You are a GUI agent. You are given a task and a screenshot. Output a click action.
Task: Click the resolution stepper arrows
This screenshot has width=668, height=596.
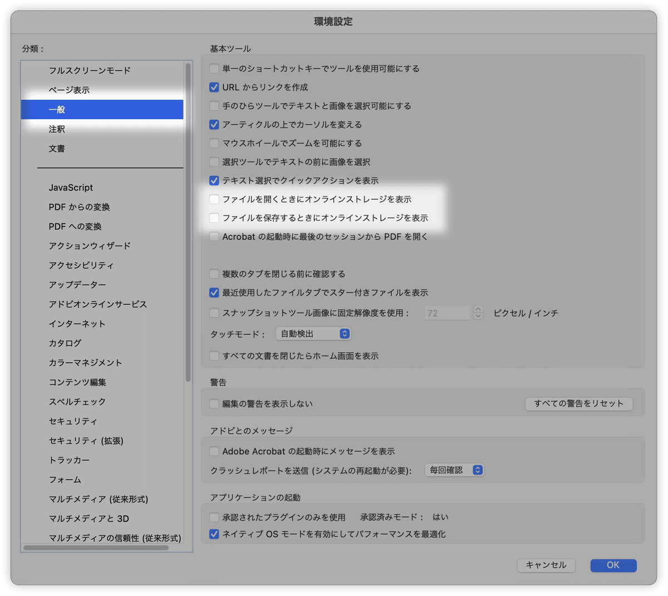[x=478, y=313]
